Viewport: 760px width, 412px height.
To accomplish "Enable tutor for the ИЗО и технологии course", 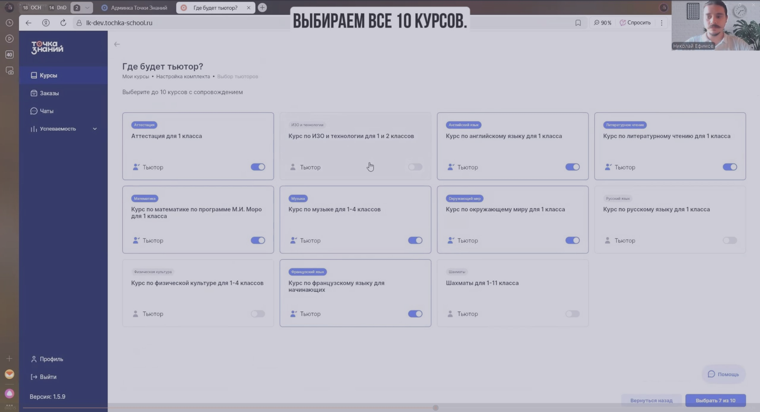I will [x=415, y=167].
